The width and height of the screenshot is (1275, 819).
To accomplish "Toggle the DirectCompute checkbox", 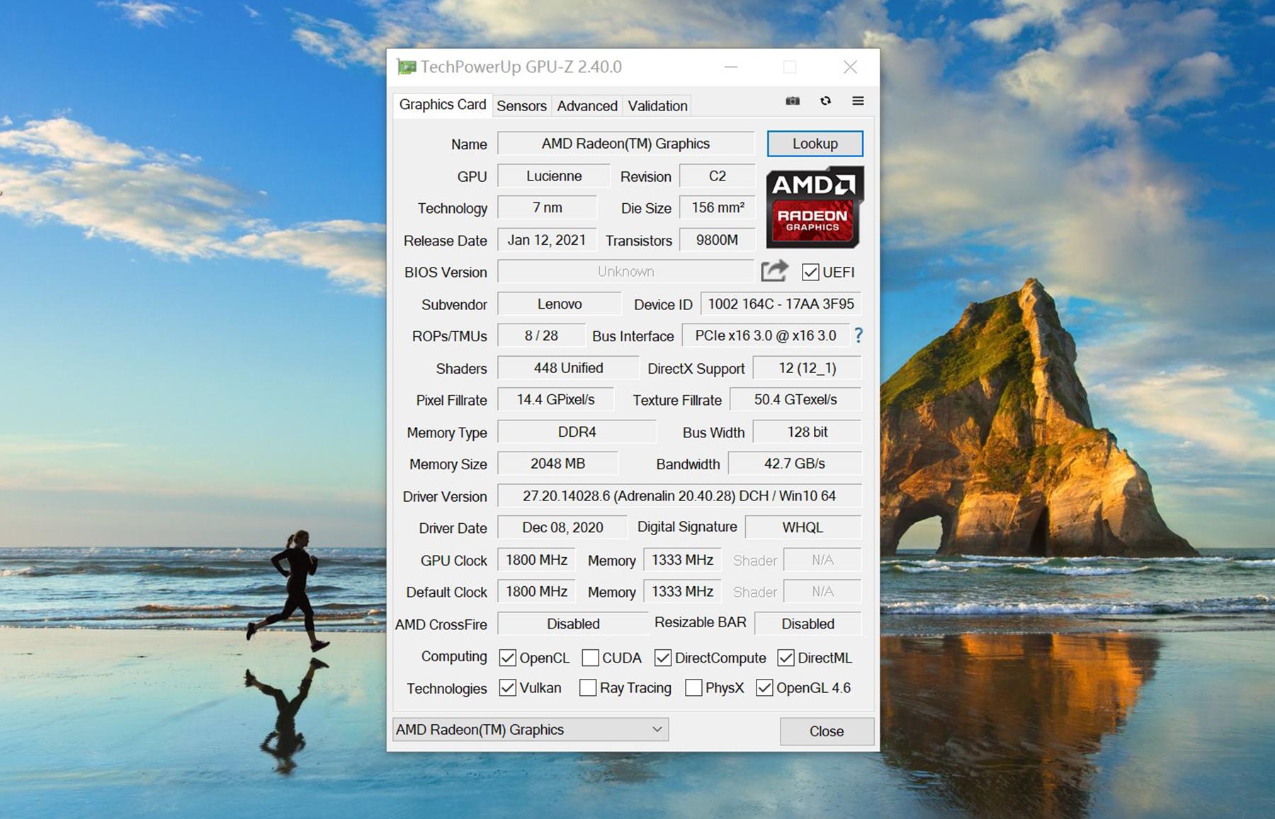I will coord(662,658).
